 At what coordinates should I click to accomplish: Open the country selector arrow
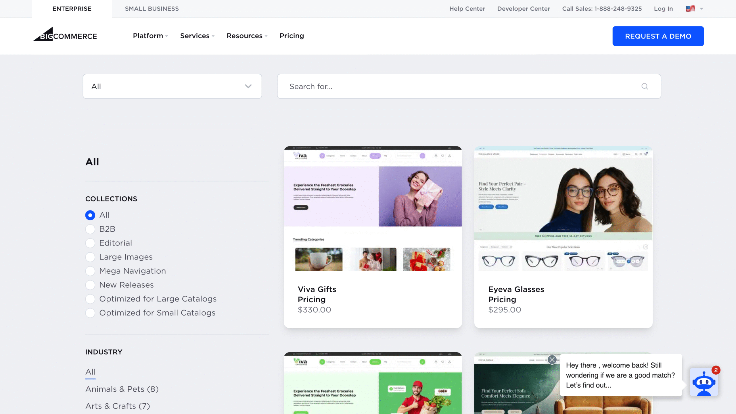tap(701, 9)
